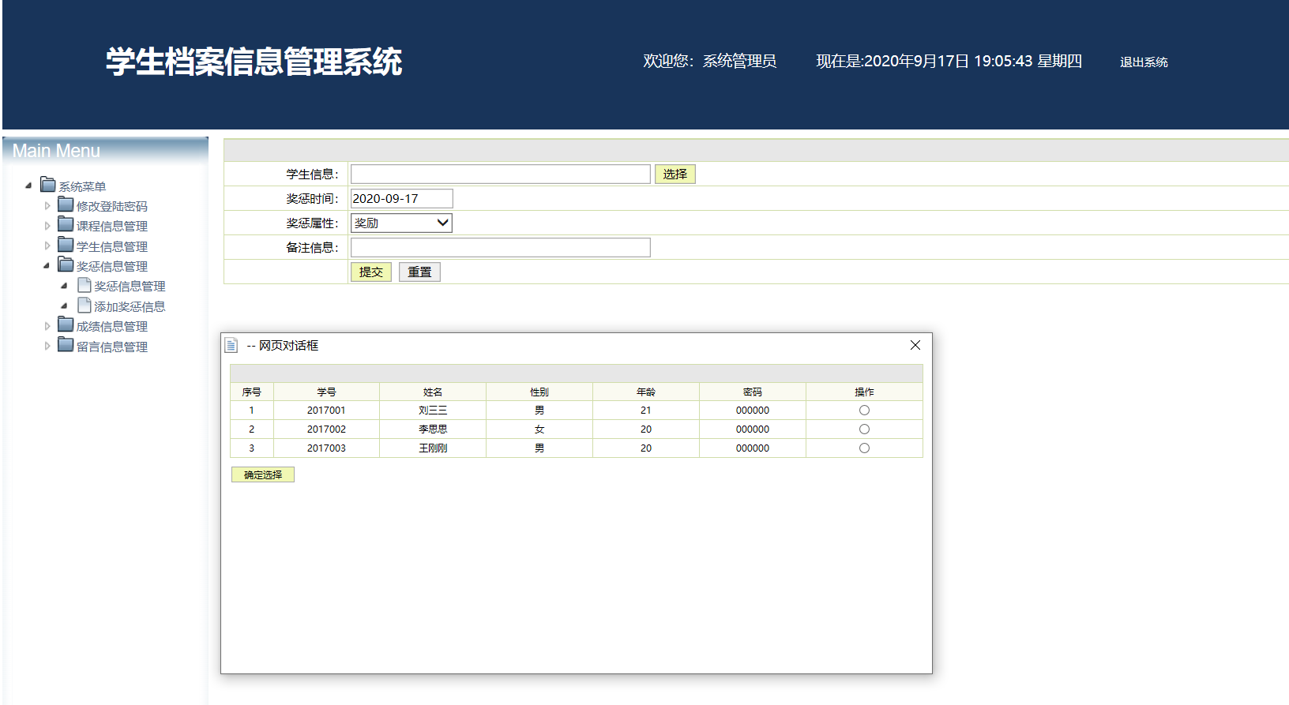Choose the radio button for 王刚刚

(x=864, y=448)
